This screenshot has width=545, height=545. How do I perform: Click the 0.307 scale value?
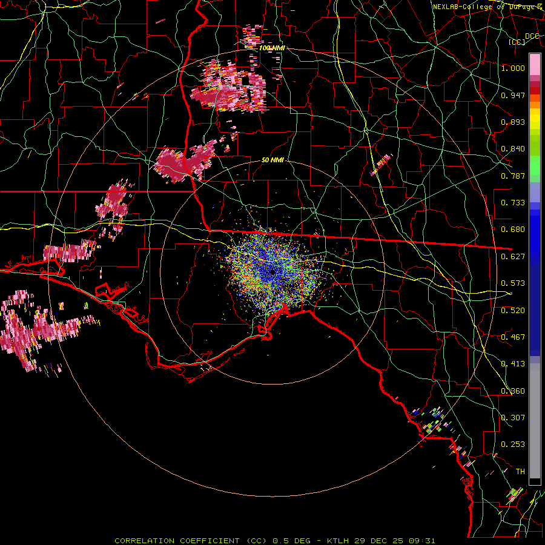pos(513,418)
